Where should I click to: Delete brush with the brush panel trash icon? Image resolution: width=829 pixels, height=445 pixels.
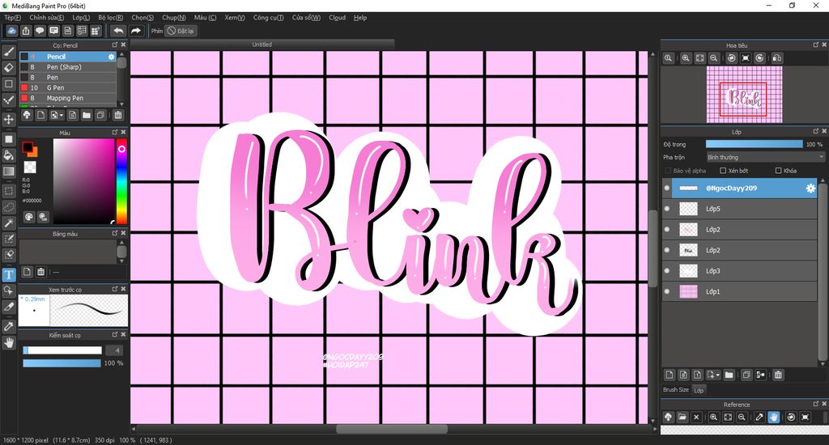click(118, 115)
